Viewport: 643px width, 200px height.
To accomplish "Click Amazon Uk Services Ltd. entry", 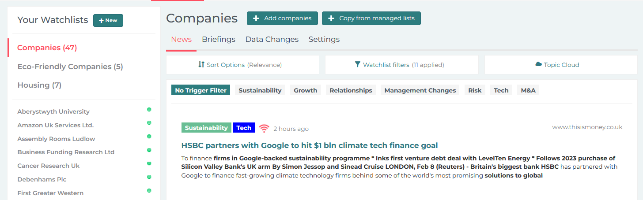I will point(56,125).
